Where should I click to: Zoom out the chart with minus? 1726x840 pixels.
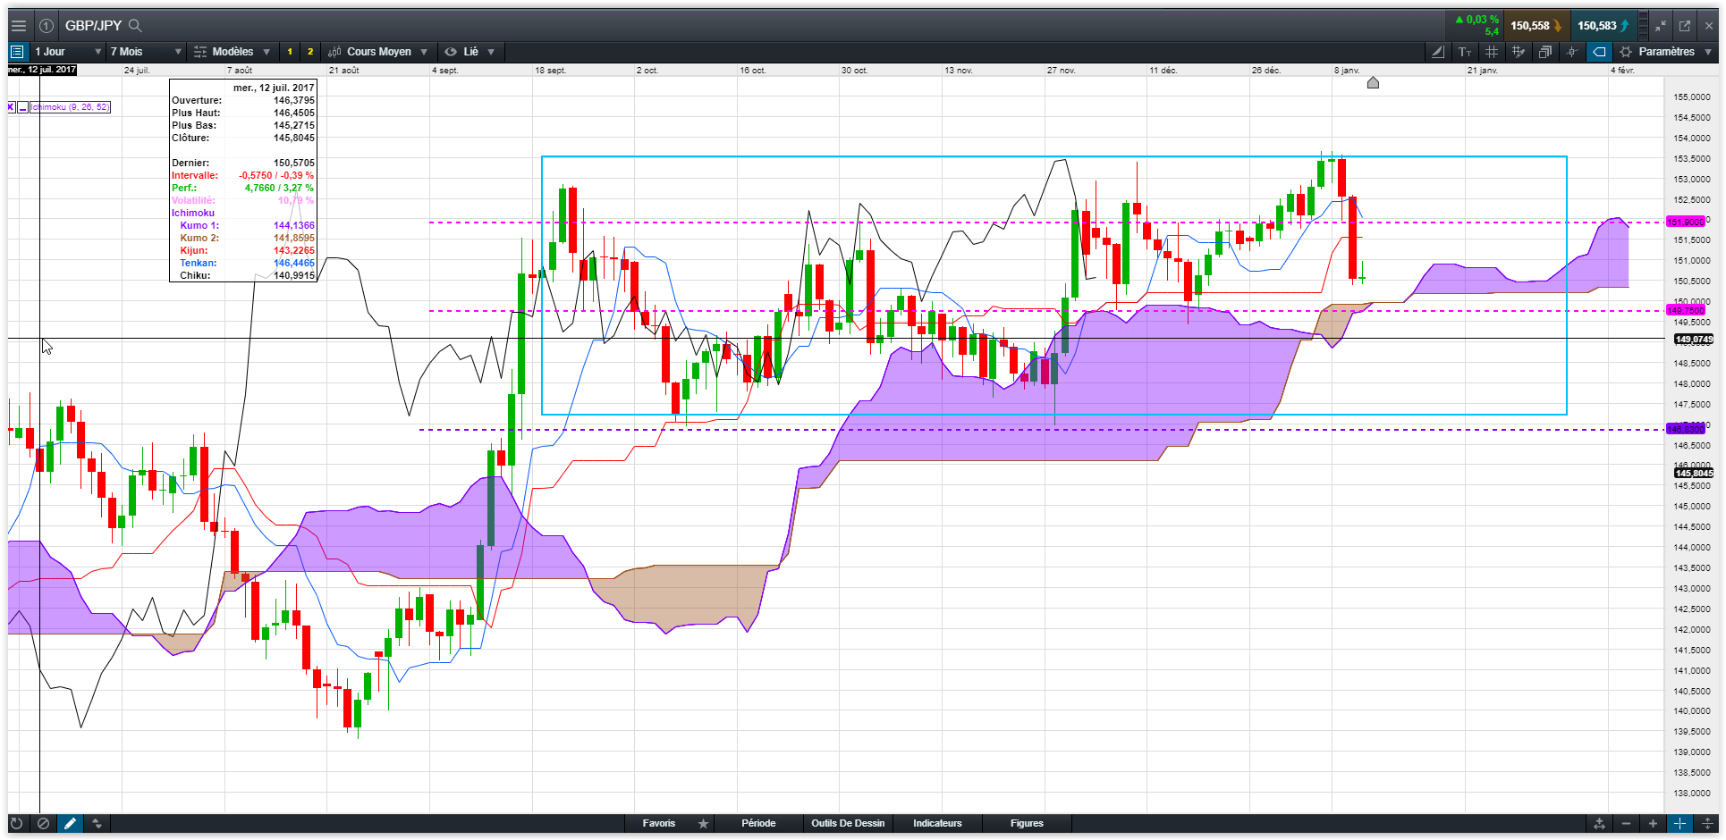(x=1626, y=824)
